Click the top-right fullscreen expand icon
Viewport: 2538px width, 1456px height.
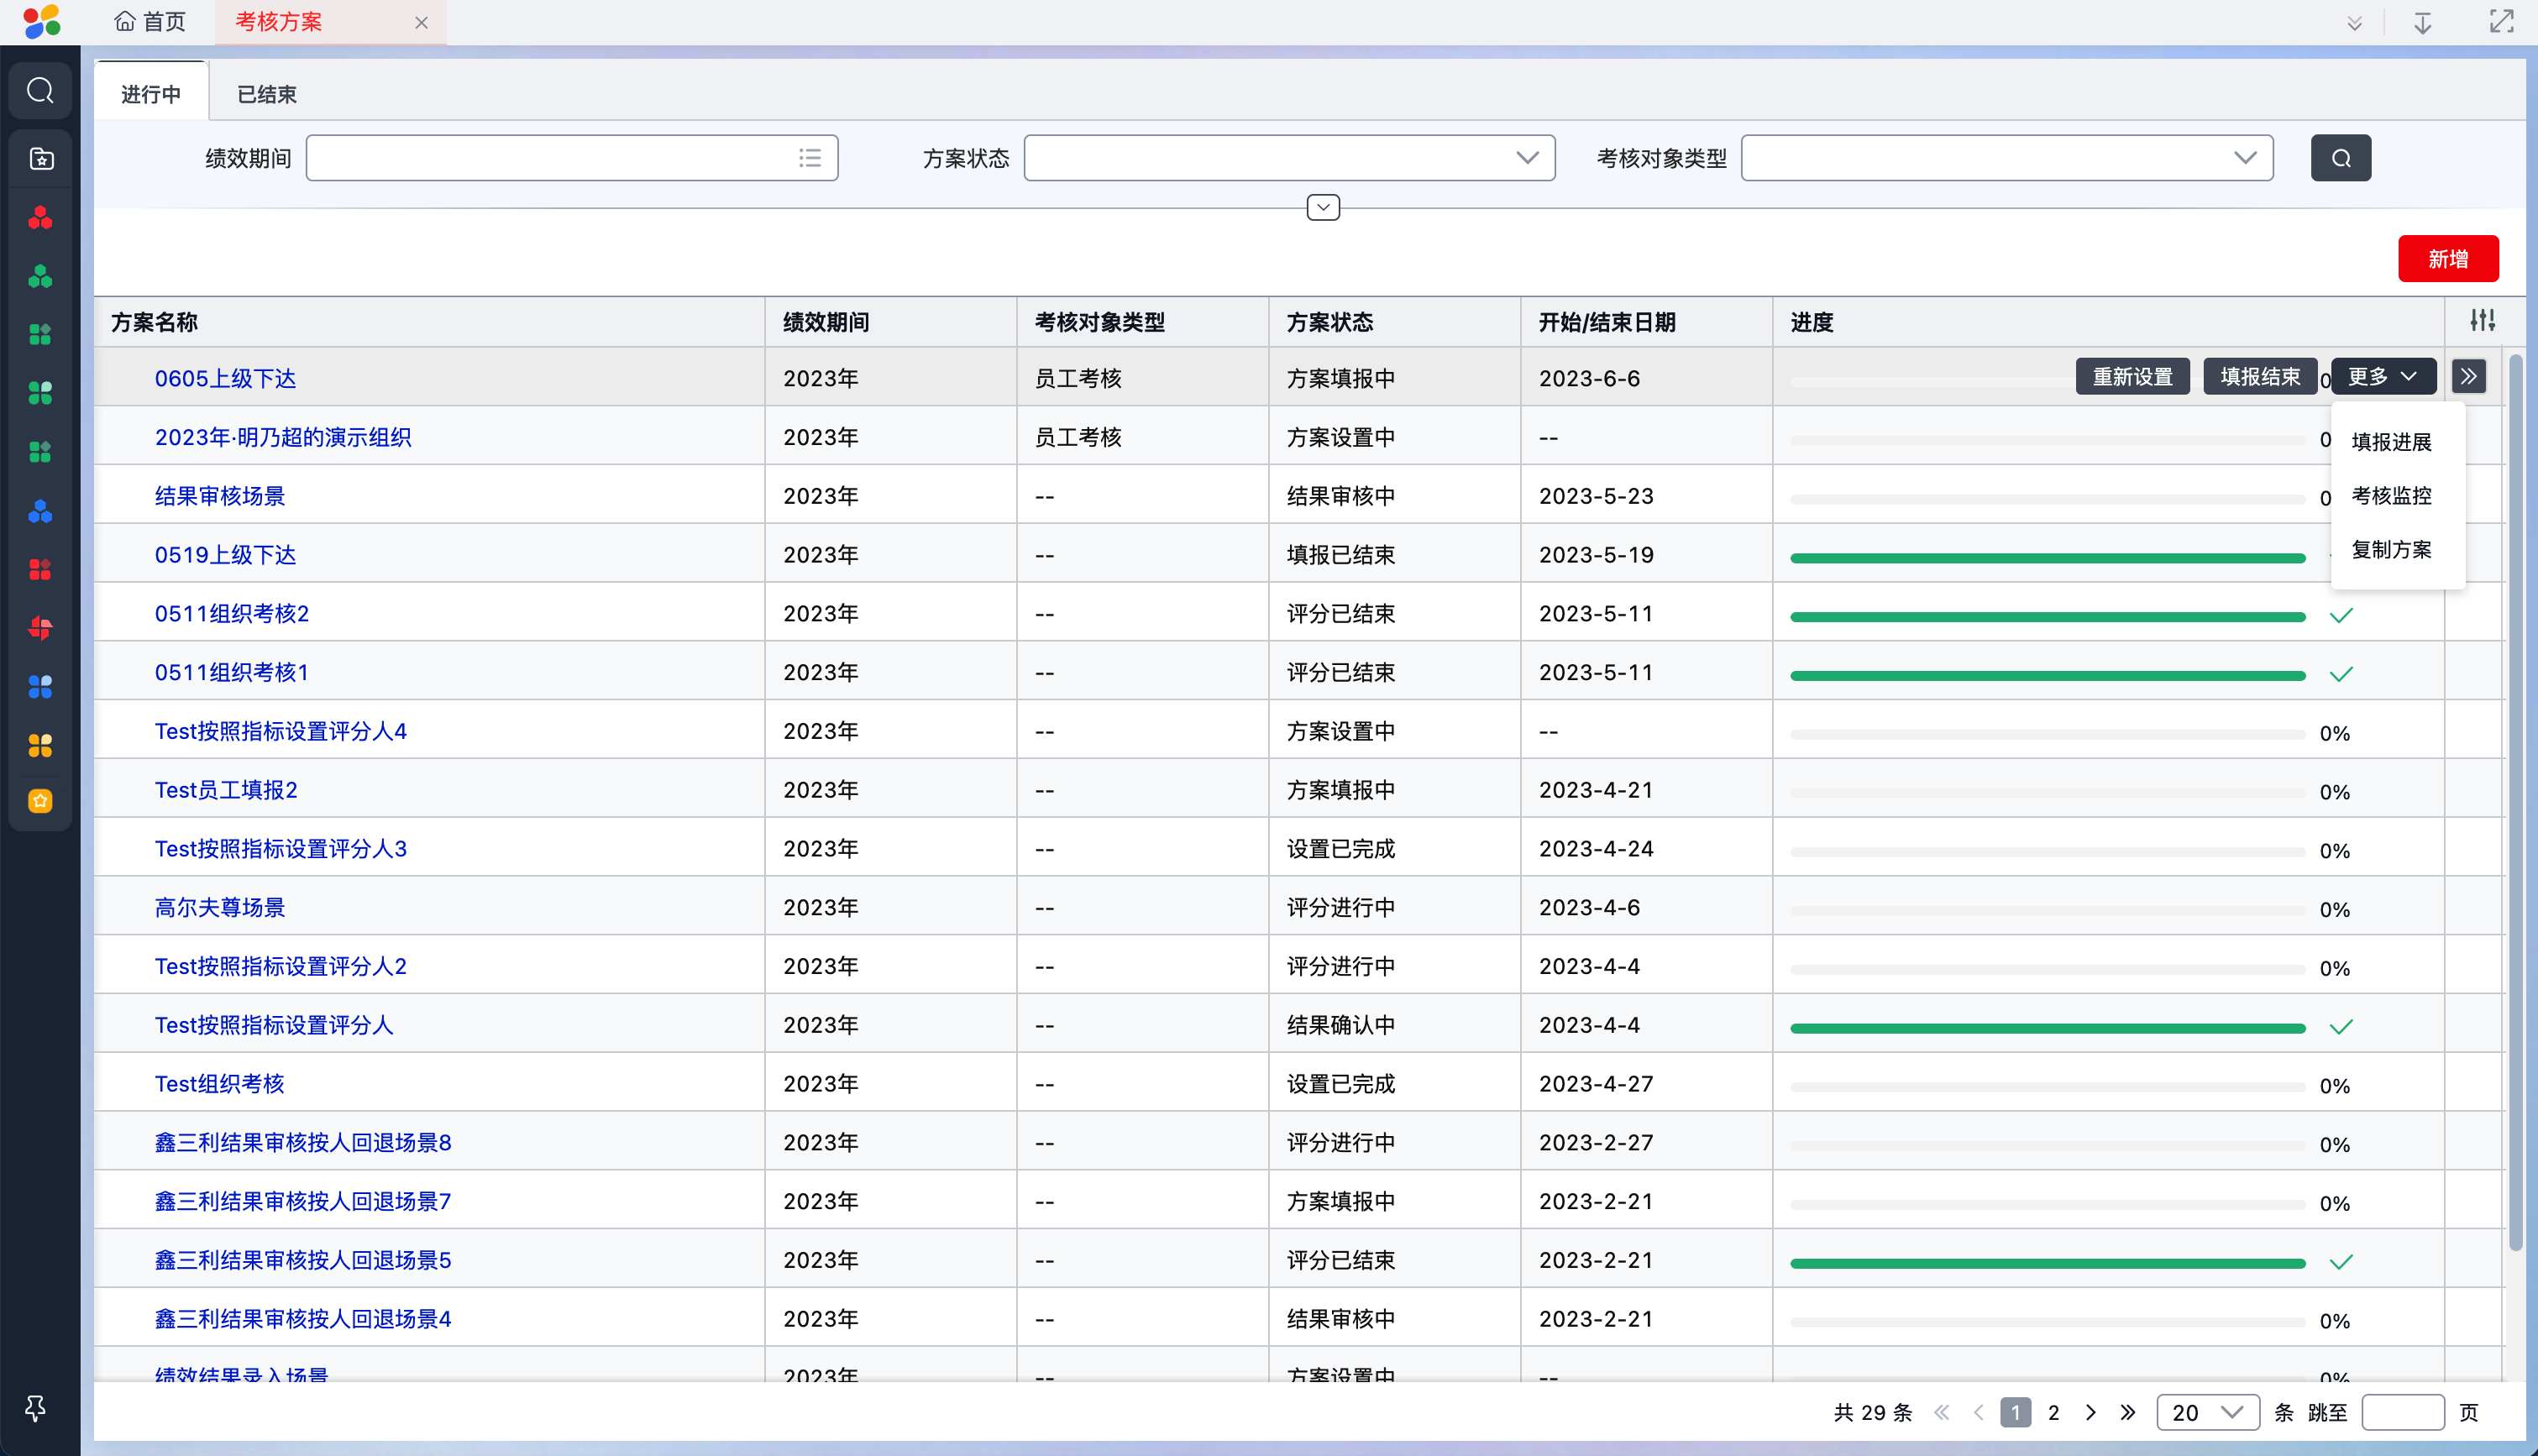2501,21
